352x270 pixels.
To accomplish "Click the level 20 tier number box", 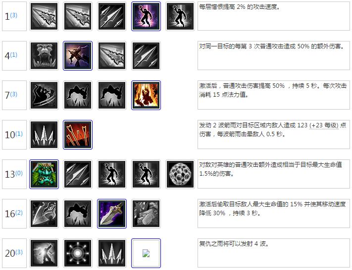I will (x=14, y=253).
